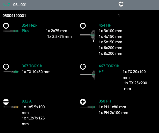Sort by A...Z in the header
Screen dimensions: 159x133
pos(6,5)
